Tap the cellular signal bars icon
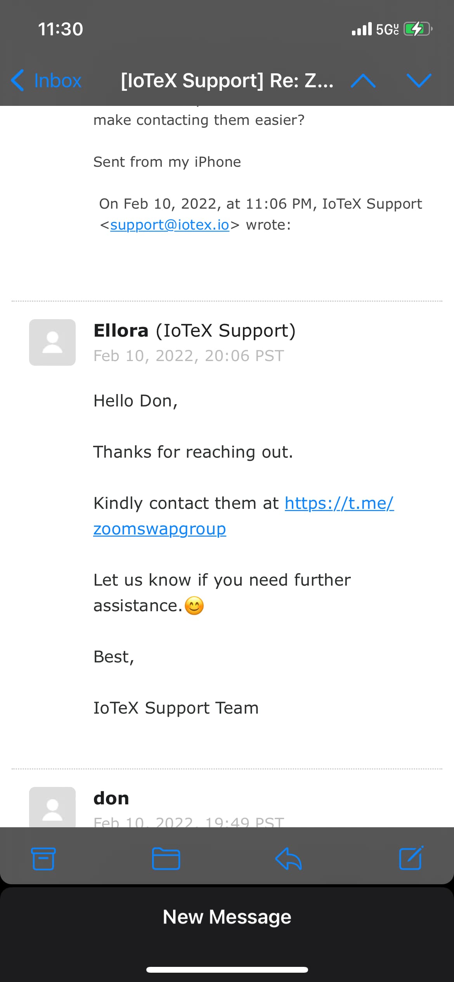 [362, 29]
